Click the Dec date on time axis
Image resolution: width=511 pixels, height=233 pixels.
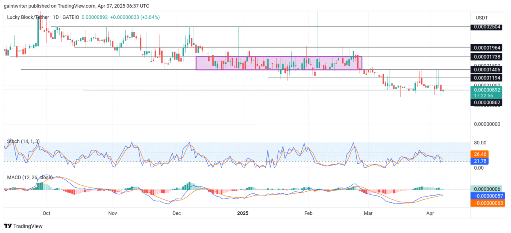(176, 213)
